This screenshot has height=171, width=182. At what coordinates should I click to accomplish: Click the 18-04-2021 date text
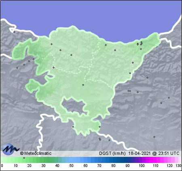tap(139, 153)
